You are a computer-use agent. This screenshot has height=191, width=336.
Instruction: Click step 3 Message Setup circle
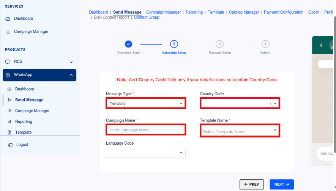click(220, 44)
